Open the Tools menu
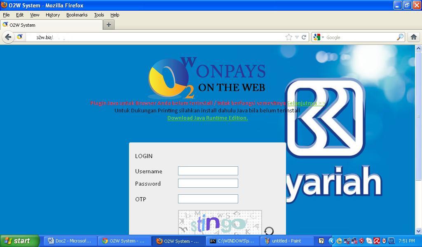 (x=98, y=14)
